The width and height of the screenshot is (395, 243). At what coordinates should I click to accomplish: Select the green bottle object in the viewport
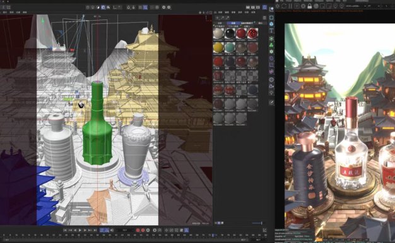[x=97, y=126]
